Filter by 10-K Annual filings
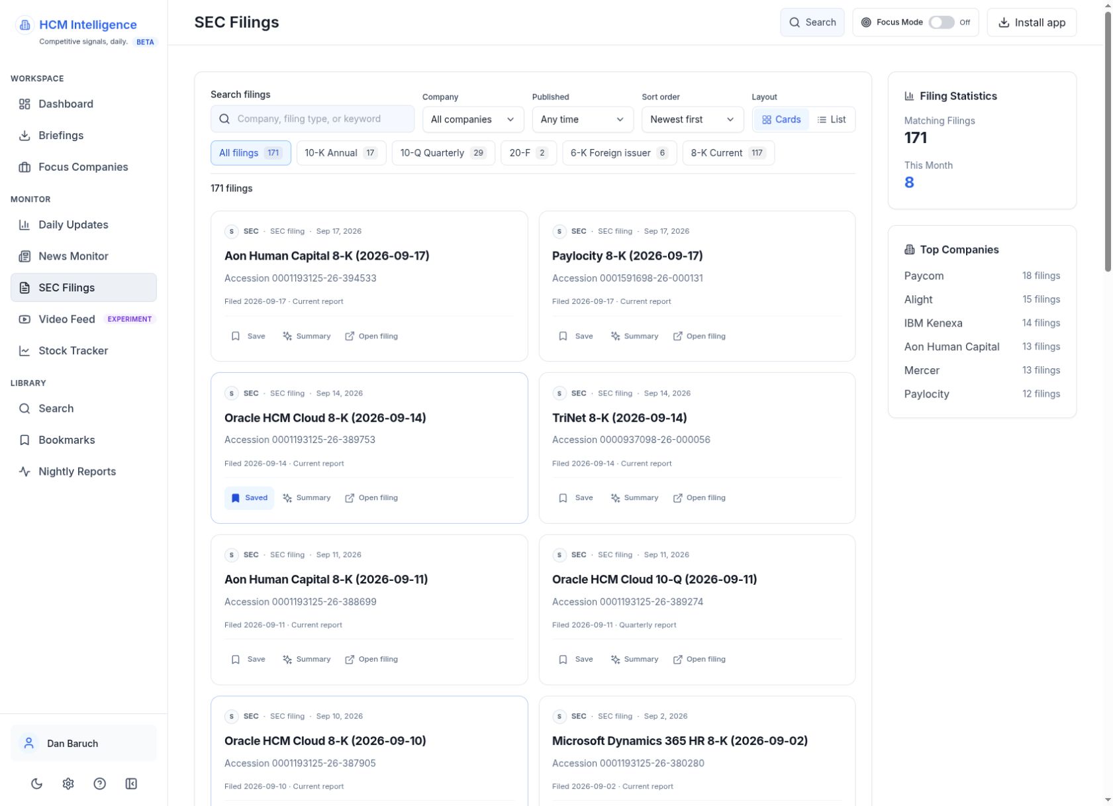Viewport: 1113px width, 806px height. (341, 153)
